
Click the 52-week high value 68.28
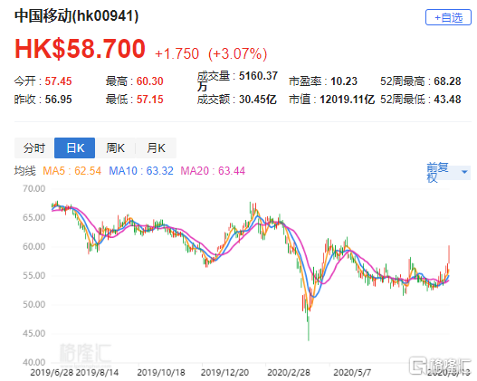[x=447, y=81]
